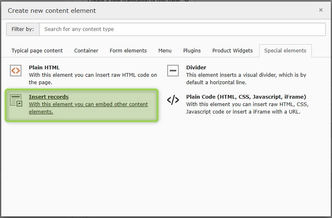Click the Plain Code angle-brackets icon
Screen dimensions: 332x218
click(x=173, y=100)
